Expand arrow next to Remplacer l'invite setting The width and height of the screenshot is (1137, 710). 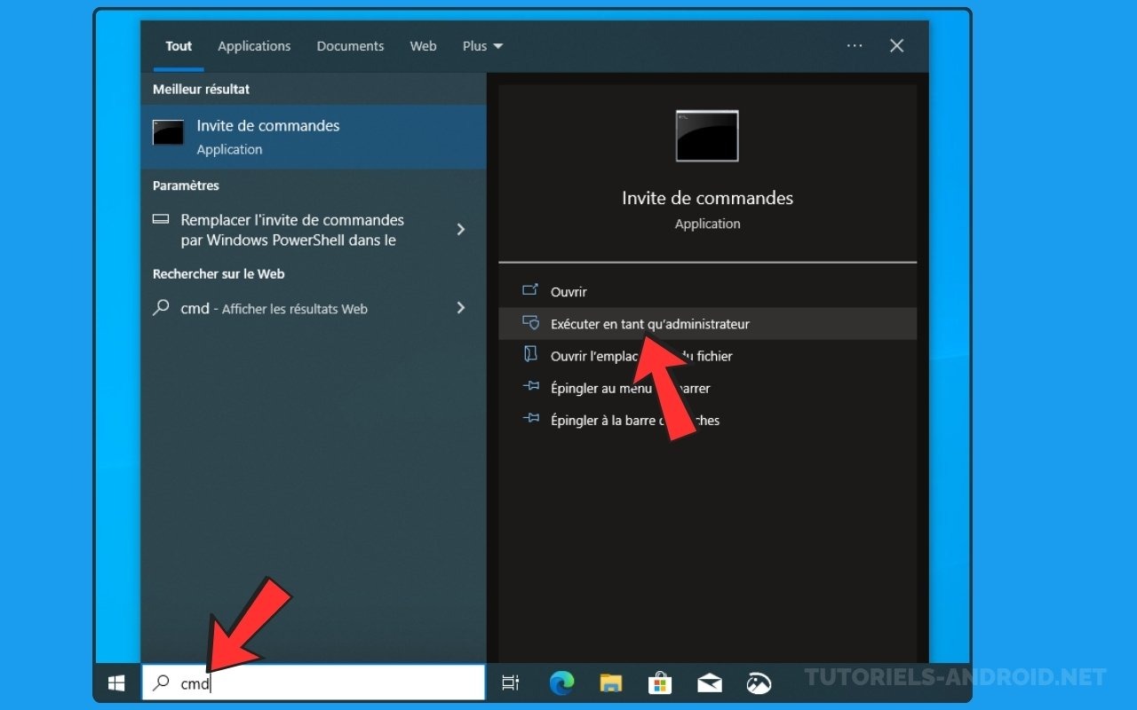click(x=460, y=230)
